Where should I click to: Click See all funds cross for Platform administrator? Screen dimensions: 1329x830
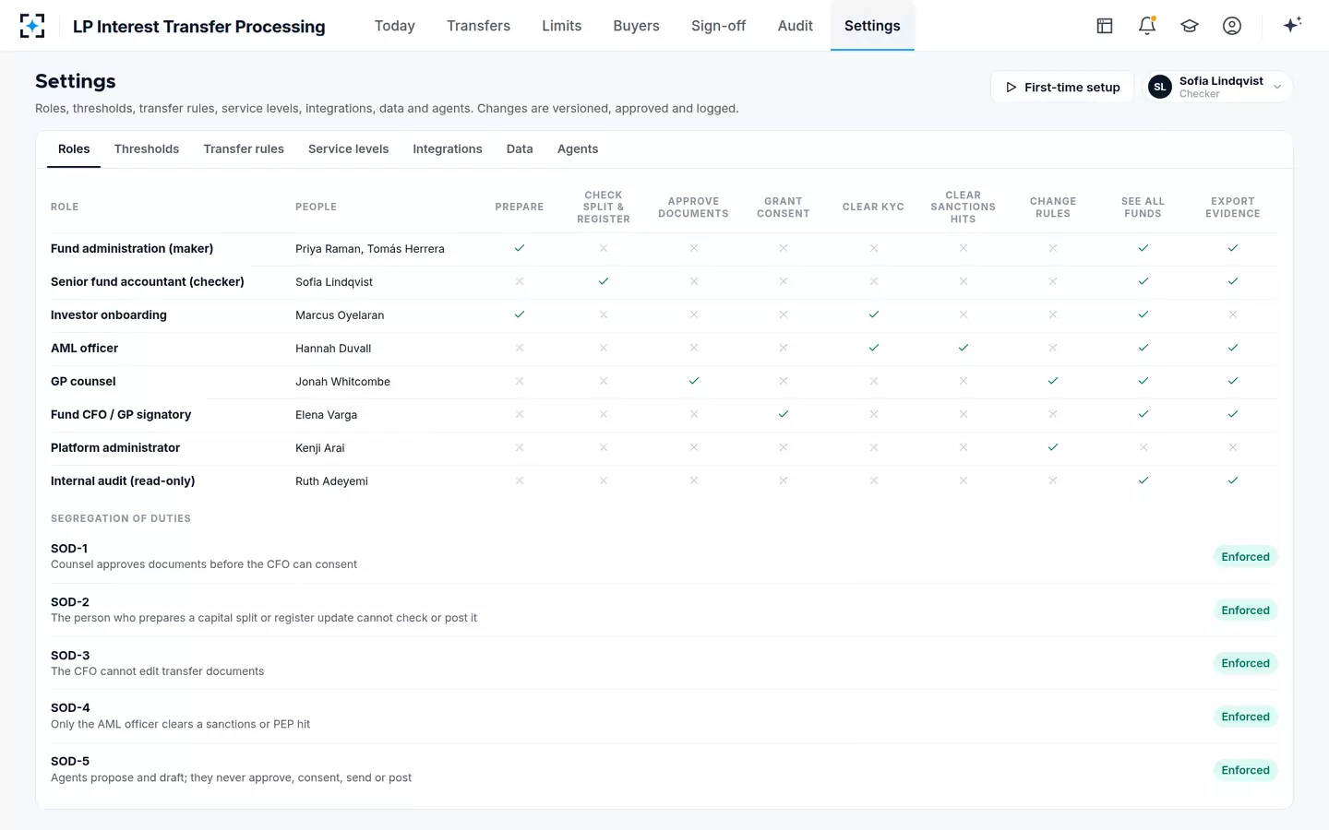(1143, 447)
